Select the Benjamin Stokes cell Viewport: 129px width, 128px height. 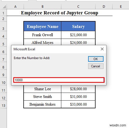42,104
